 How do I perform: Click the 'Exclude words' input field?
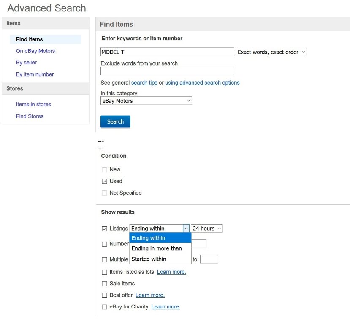[167, 71]
